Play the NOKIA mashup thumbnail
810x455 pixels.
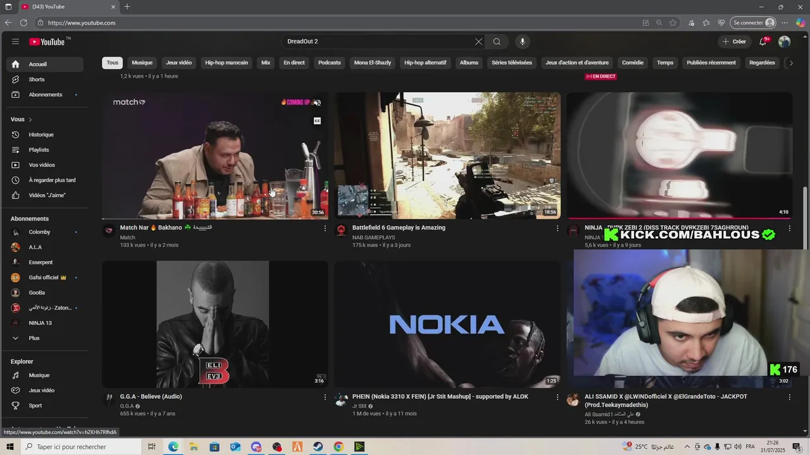click(x=447, y=324)
